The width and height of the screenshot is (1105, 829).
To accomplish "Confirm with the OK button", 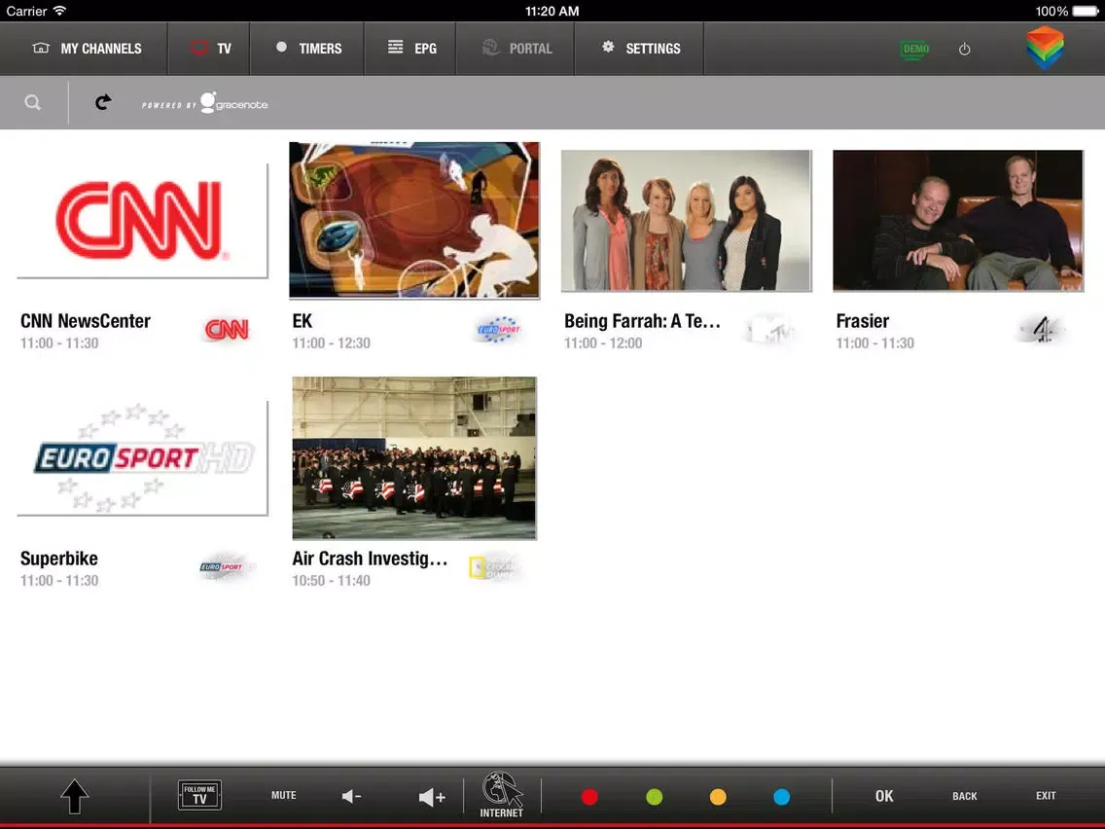I will point(884,796).
